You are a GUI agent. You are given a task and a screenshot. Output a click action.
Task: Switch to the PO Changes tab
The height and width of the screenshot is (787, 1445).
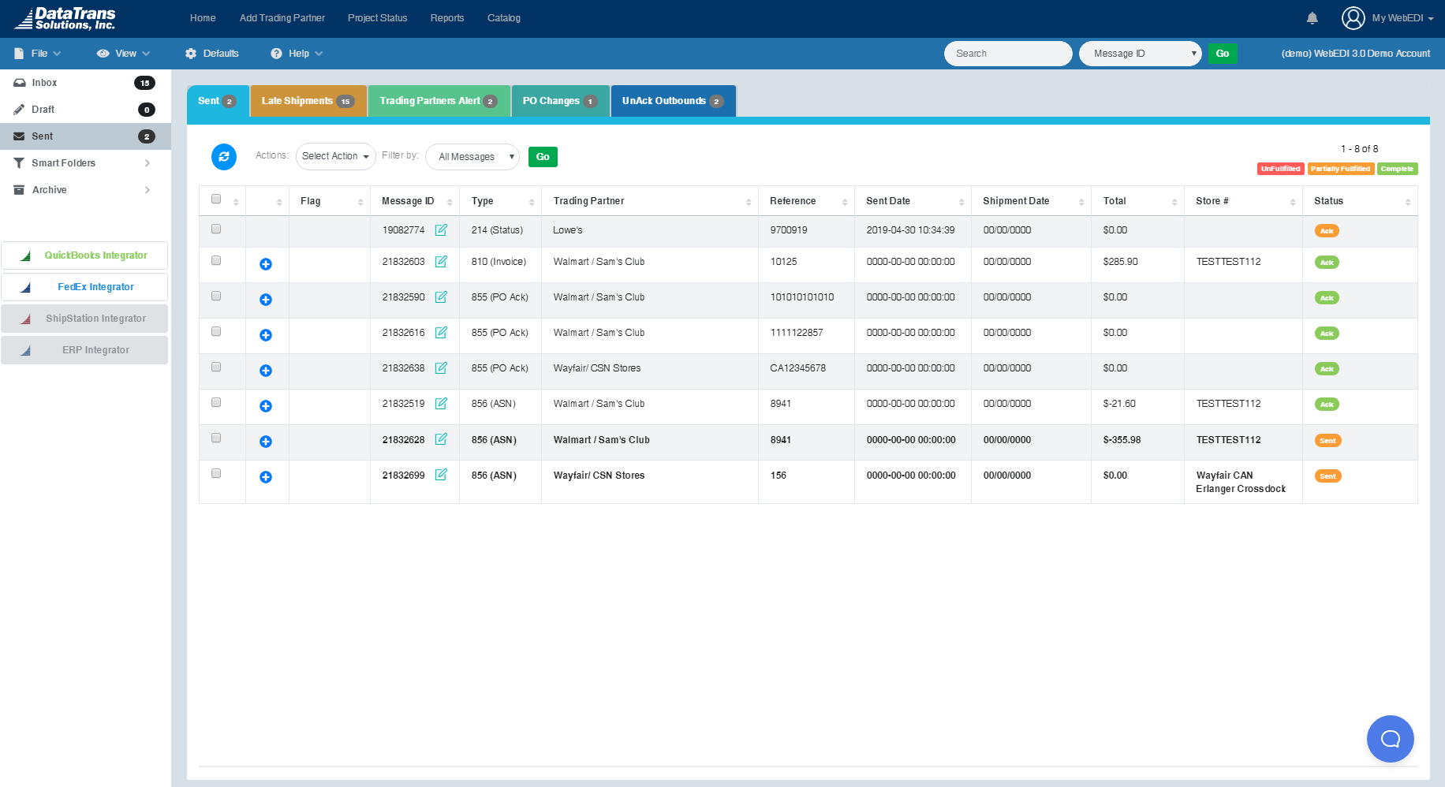click(x=560, y=101)
